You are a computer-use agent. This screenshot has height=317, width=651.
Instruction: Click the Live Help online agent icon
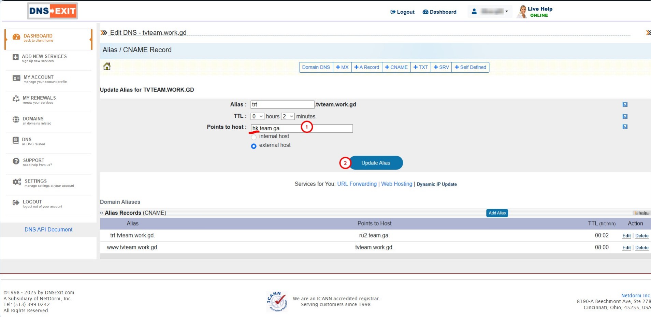(522, 12)
